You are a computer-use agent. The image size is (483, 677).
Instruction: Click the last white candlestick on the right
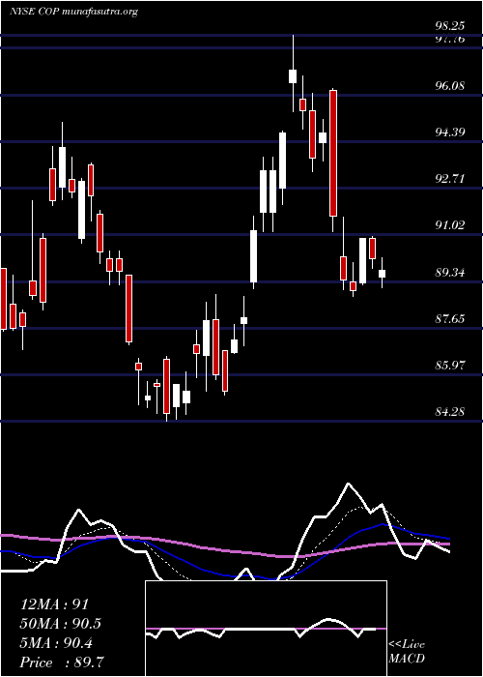(x=383, y=273)
